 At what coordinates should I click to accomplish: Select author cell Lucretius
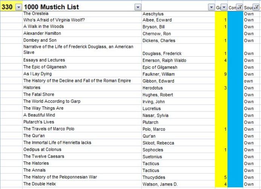[x=178, y=108]
